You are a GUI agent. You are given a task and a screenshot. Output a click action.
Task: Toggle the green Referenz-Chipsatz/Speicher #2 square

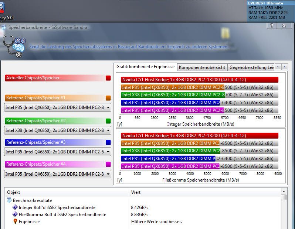108,121
